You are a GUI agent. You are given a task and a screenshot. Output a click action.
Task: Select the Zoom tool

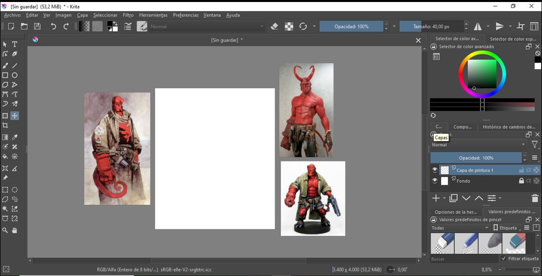pos(5,230)
